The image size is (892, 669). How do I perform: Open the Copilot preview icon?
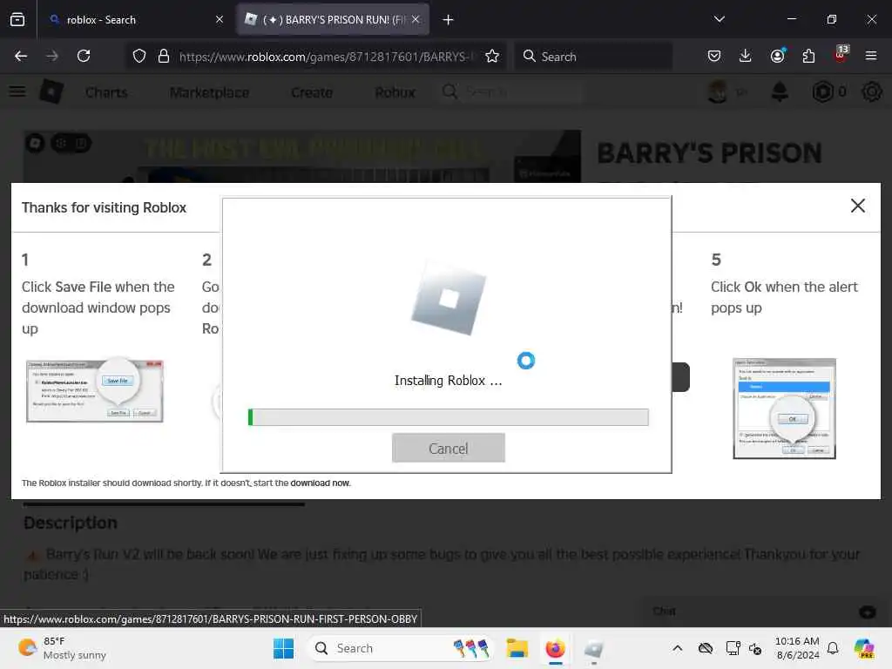coord(864,648)
